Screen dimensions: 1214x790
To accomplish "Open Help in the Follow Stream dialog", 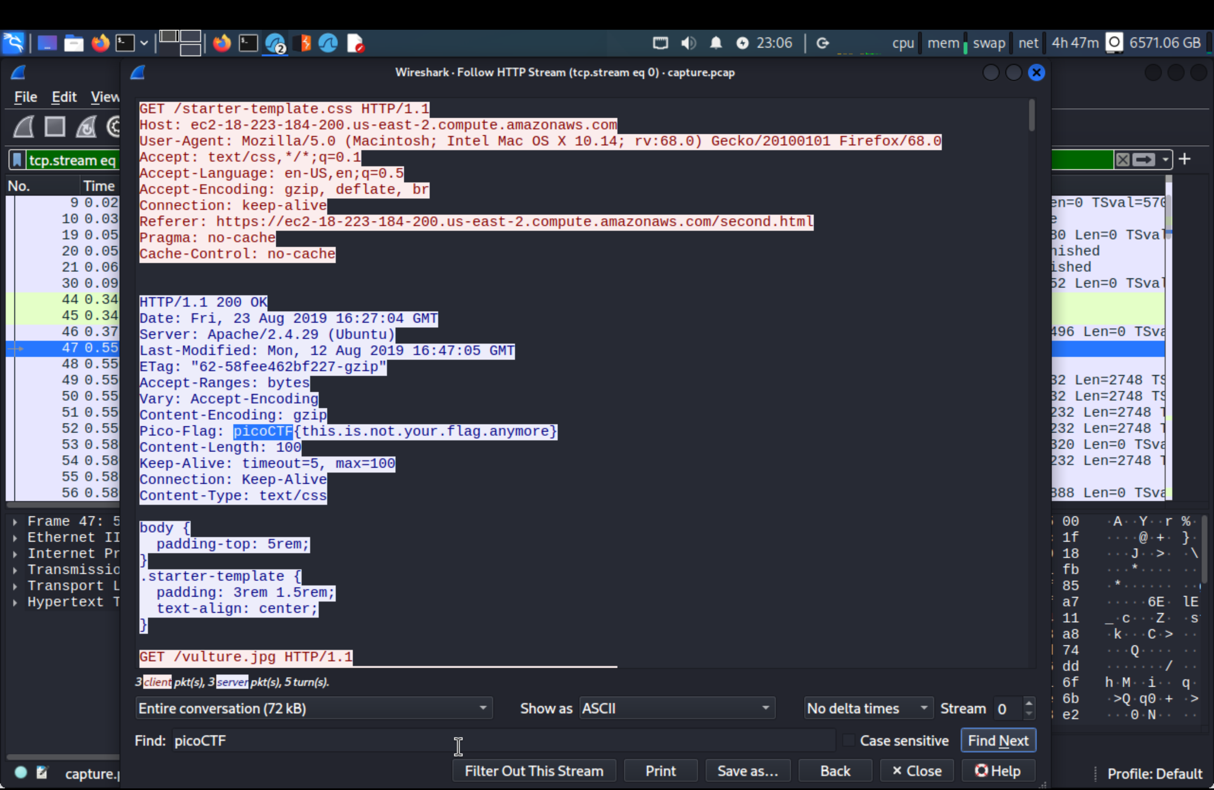I will (998, 771).
